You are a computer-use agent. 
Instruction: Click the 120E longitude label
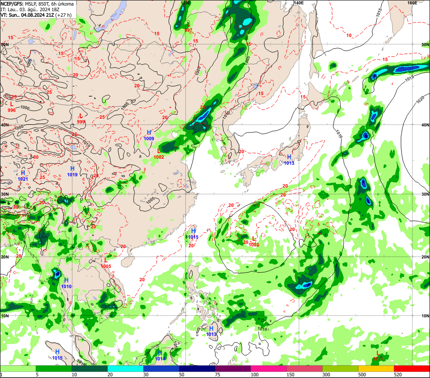186,3
